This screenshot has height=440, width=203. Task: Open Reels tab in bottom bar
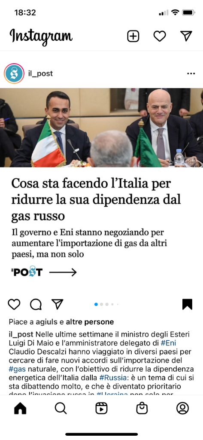(101, 408)
